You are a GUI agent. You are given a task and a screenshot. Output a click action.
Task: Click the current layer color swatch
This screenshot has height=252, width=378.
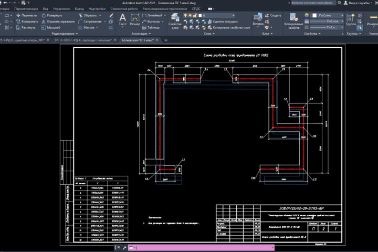point(200,15)
